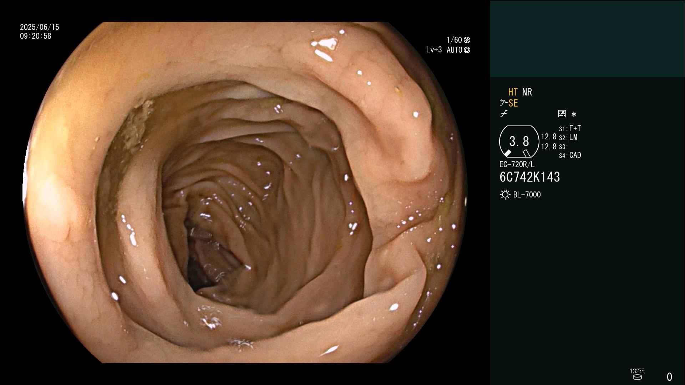Click the iris icon beside AUTO
This screenshot has height=385, width=685.
[467, 50]
